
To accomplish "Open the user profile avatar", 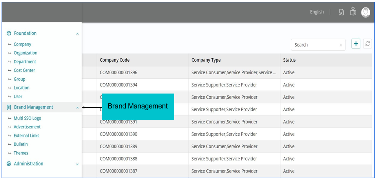I will [x=365, y=12].
